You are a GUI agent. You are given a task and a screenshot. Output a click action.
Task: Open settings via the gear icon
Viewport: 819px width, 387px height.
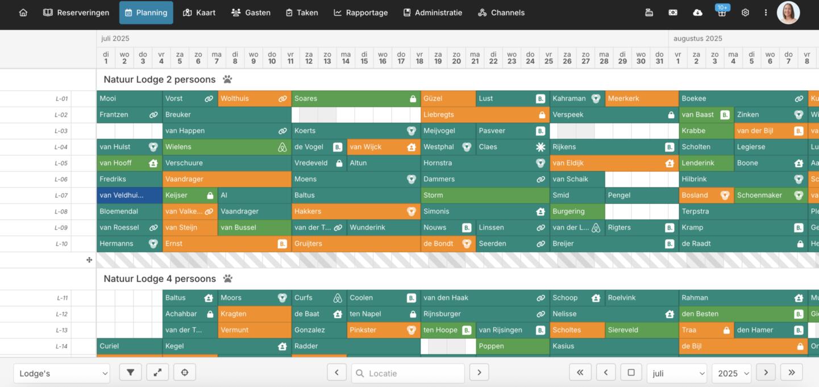pos(745,13)
